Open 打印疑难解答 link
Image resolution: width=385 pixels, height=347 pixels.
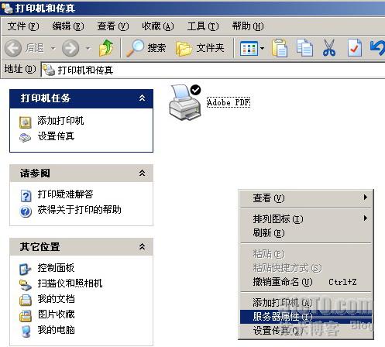click(65, 194)
